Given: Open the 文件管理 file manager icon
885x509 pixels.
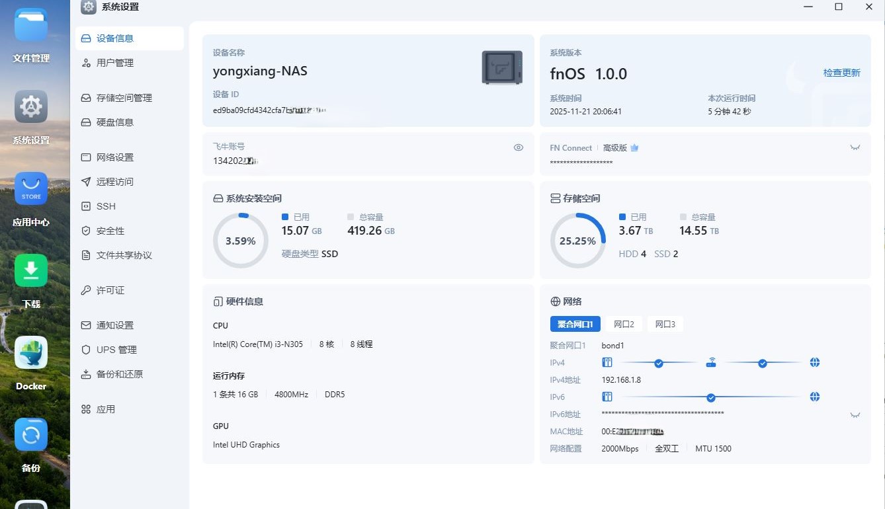Looking at the screenshot, I should coord(31,25).
